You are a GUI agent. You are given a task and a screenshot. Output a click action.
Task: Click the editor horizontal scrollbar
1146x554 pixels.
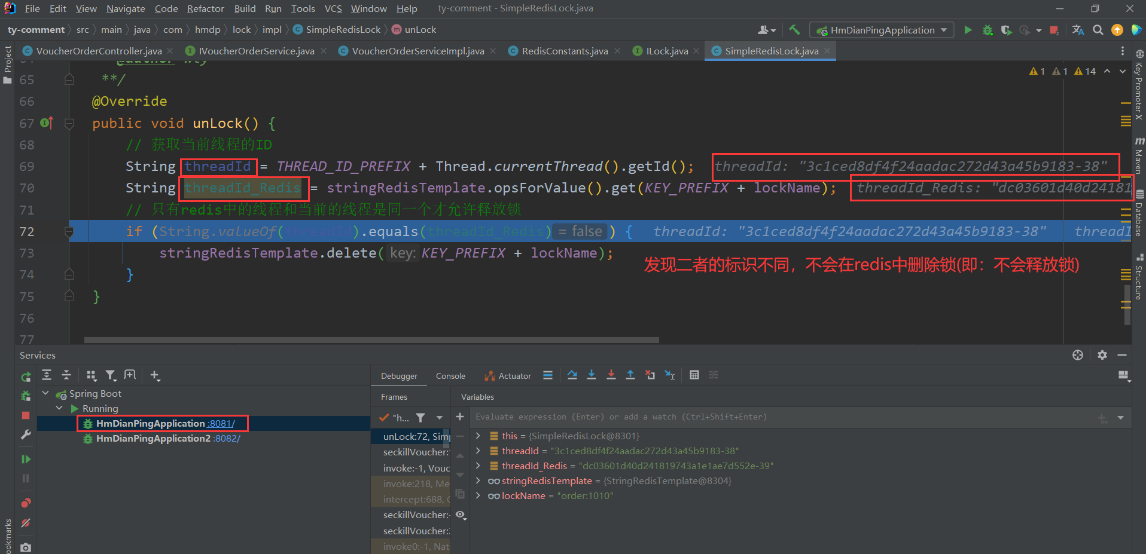(371, 339)
